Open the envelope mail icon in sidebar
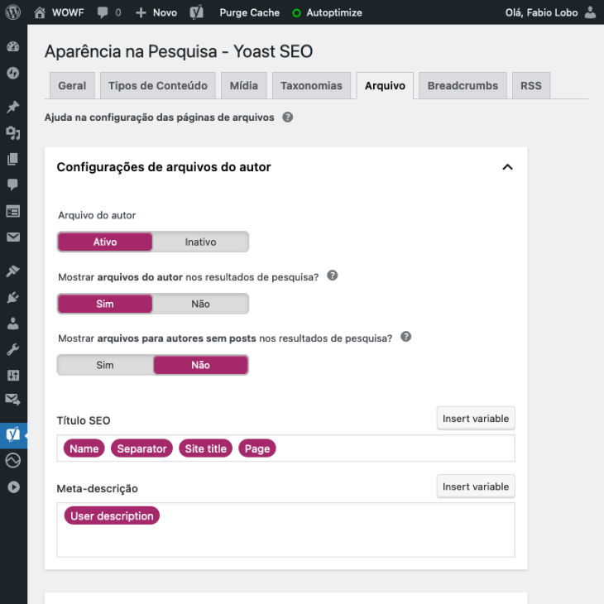Screen dimensions: 604x604 click(13, 237)
